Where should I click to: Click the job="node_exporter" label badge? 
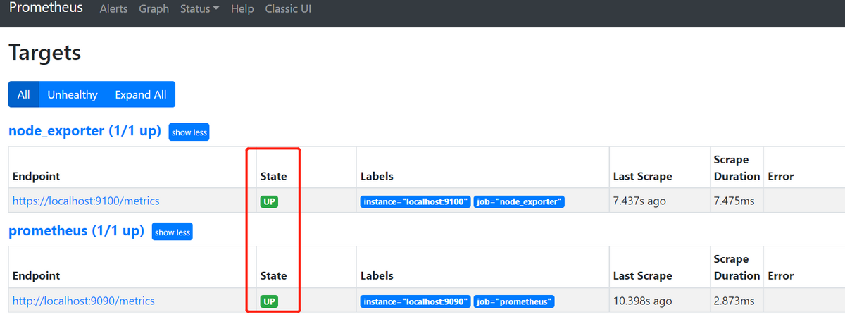pos(519,202)
